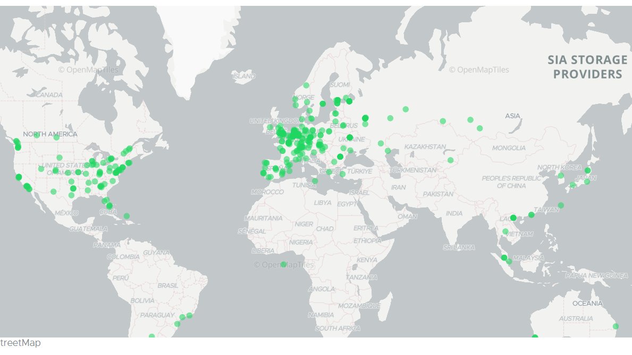
Task: Click the KENYA label
Action: coord(367,260)
